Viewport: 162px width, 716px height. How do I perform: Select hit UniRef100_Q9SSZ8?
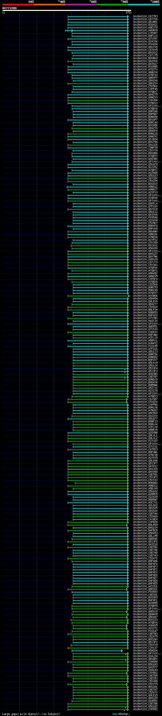click(x=145, y=698)
